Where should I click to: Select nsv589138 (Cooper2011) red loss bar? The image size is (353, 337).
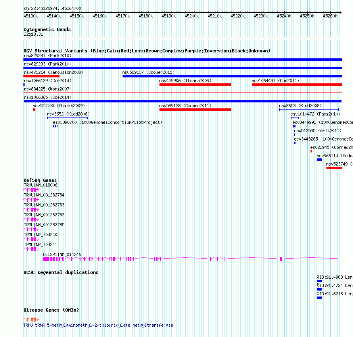195,110
